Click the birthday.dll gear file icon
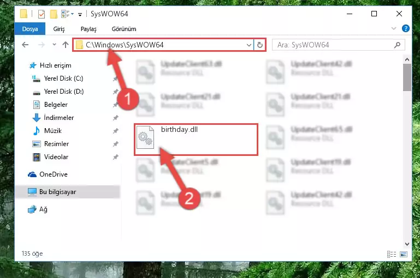 [x=145, y=137]
